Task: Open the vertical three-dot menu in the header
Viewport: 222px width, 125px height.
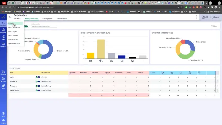Action: [196, 17]
